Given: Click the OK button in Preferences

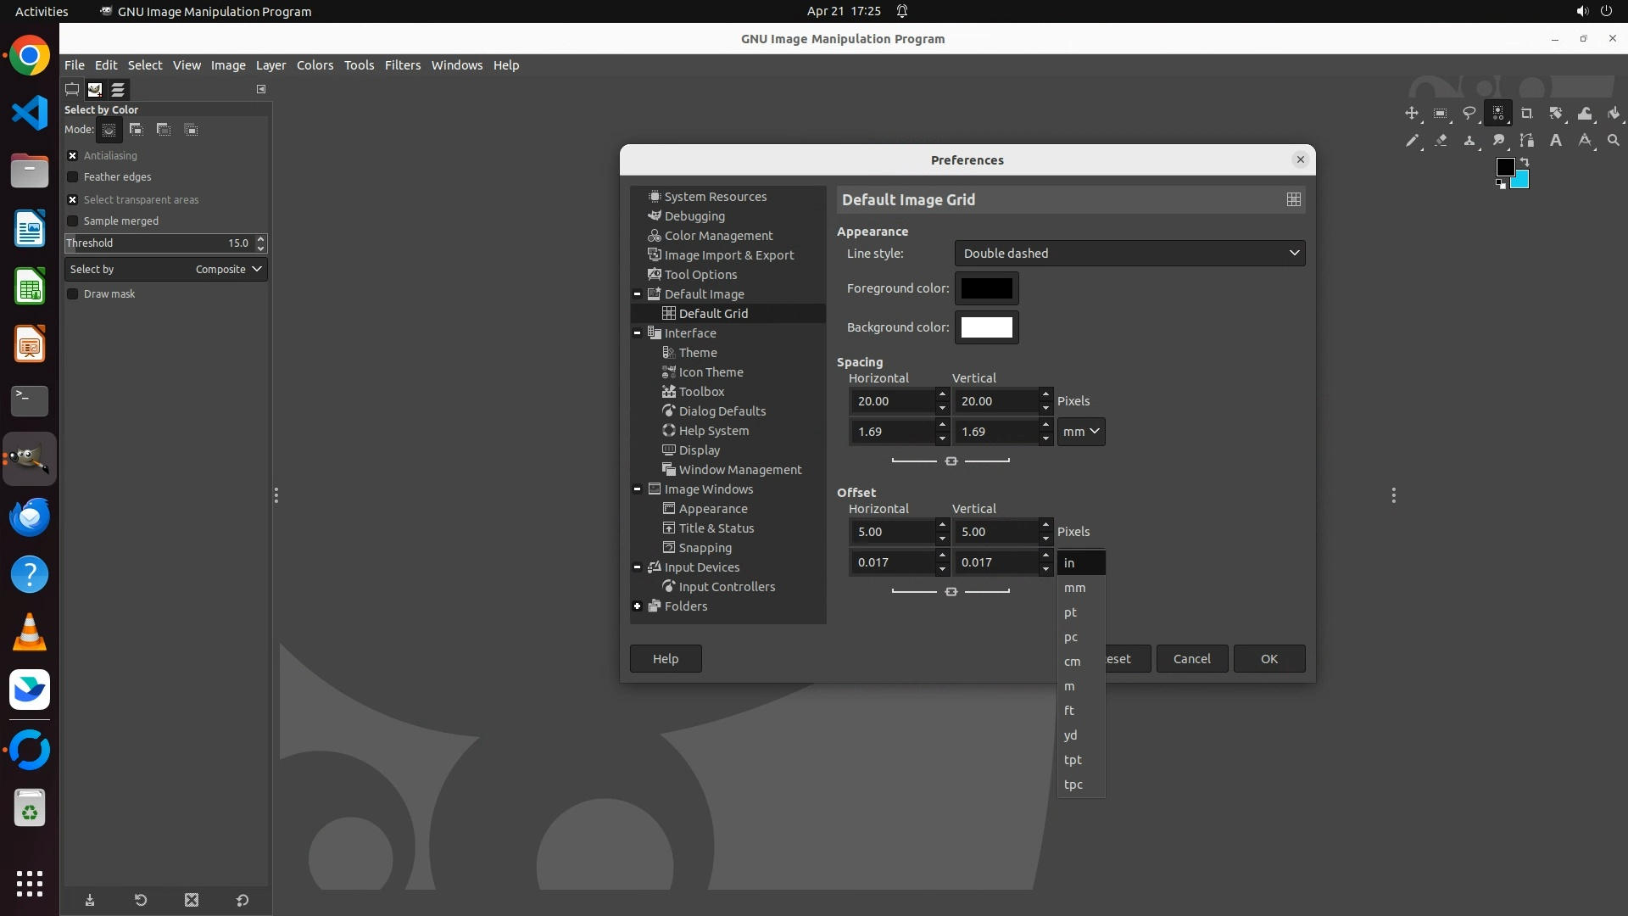Looking at the screenshot, I should pyautogui.click(x=1268, y=659).
